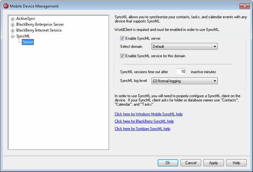Select the ActiveSync tree label
This screenshot has width=253, height=172.
point(26,19)
